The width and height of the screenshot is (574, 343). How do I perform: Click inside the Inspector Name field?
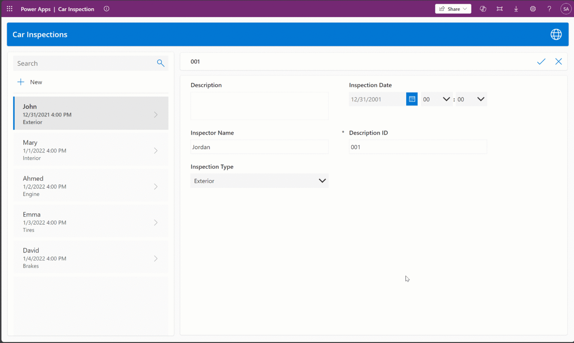259,147
